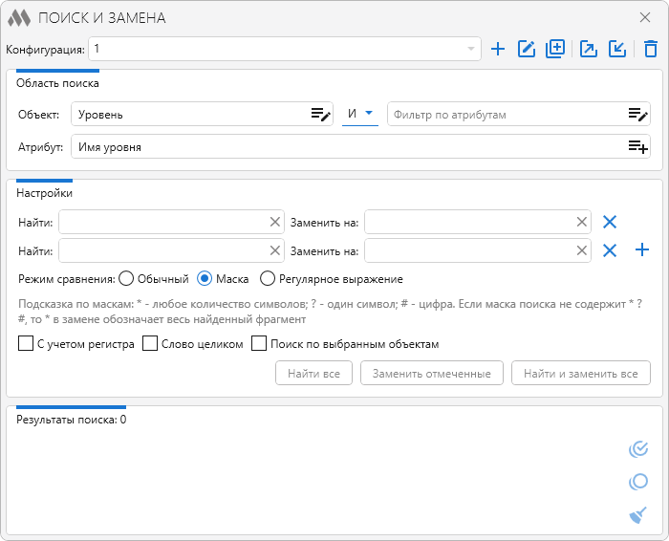The image size is (669, 541).
Task: Click the export configuration icon
Action: coord(589,49)
